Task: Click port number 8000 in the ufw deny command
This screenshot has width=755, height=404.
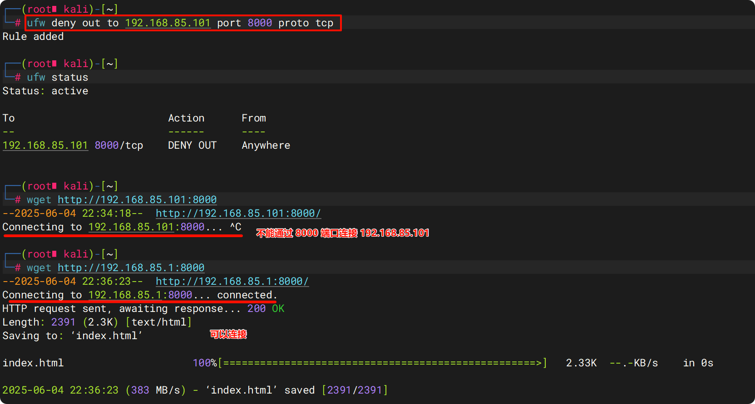Action: 260,23
